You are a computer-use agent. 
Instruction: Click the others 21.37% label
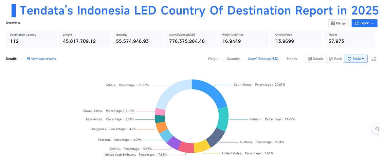(127, 85)
